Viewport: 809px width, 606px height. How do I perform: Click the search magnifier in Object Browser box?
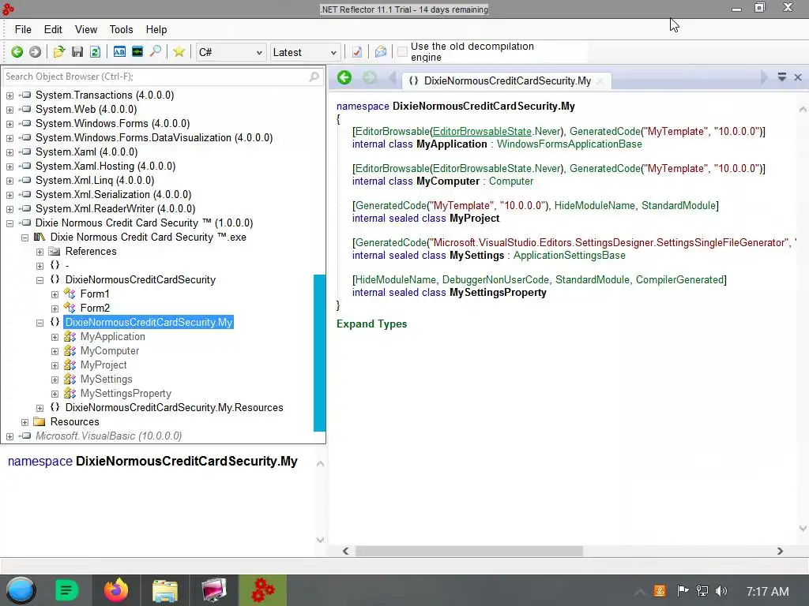pos(314,77)
